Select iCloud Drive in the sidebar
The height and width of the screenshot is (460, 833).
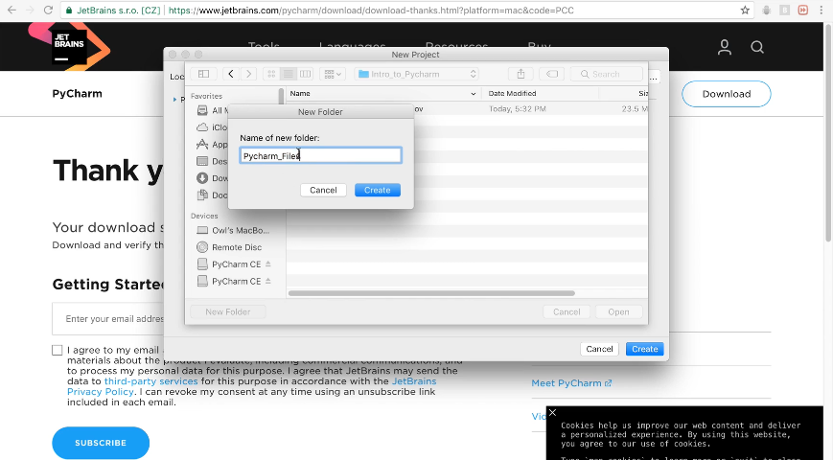(212, 127)
